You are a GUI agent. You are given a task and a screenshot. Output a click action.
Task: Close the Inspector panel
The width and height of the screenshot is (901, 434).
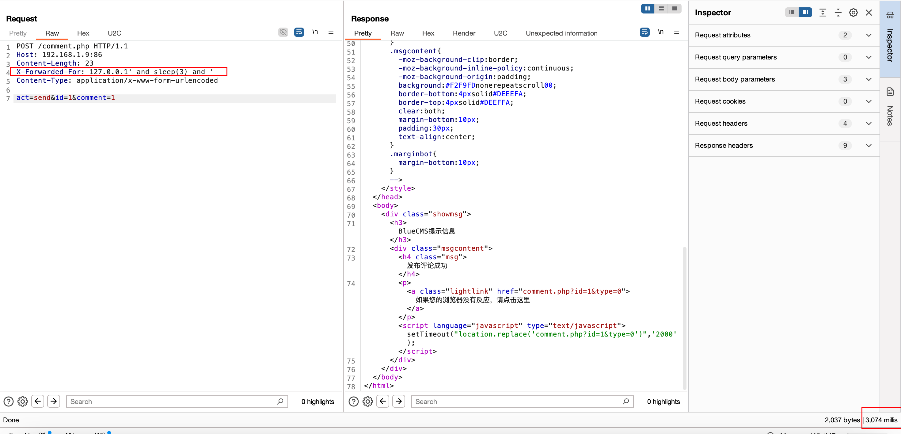pos(869,13)
